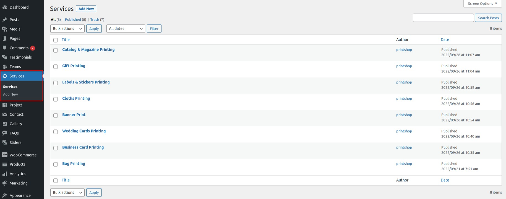Image resolution: width=506 pixels, height=199 pixels.
Task: Open the Media library icon
Action: (x=5, y=29)
